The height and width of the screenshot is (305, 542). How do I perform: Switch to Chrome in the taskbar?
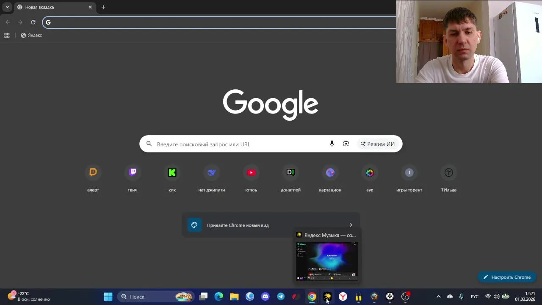tap(312, 297)
